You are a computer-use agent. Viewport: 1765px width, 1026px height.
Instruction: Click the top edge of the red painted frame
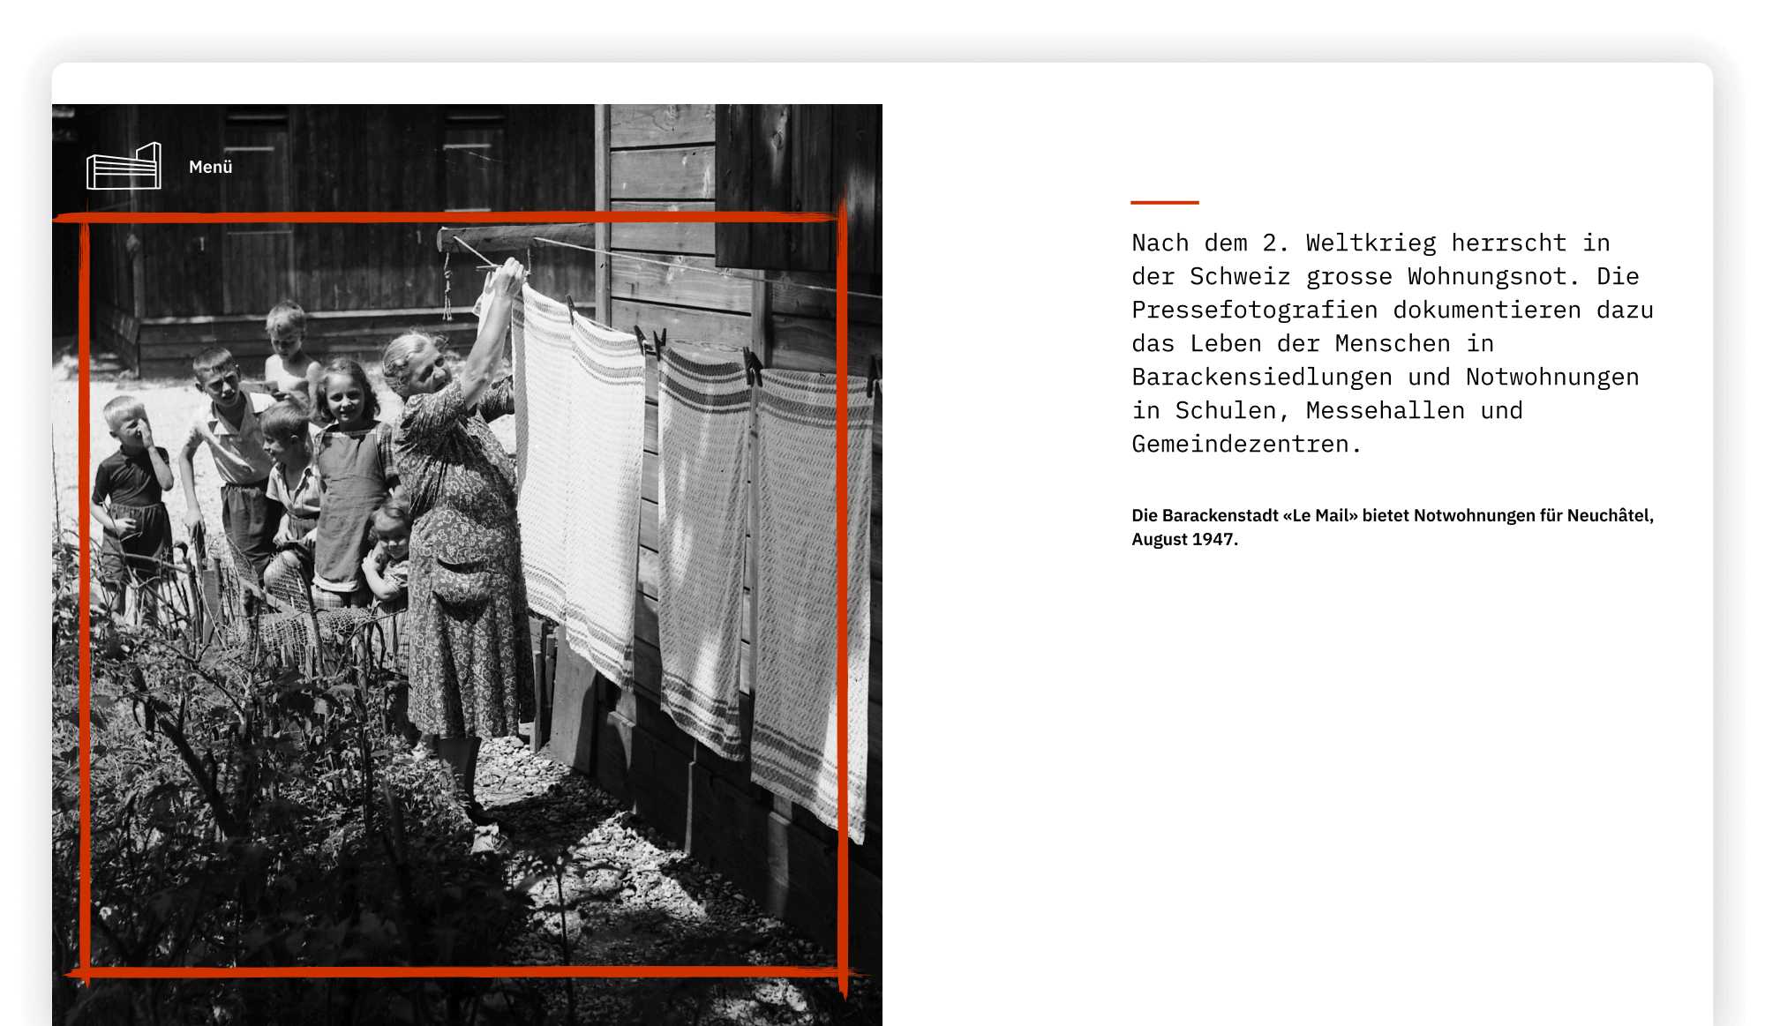coord(450,216)
